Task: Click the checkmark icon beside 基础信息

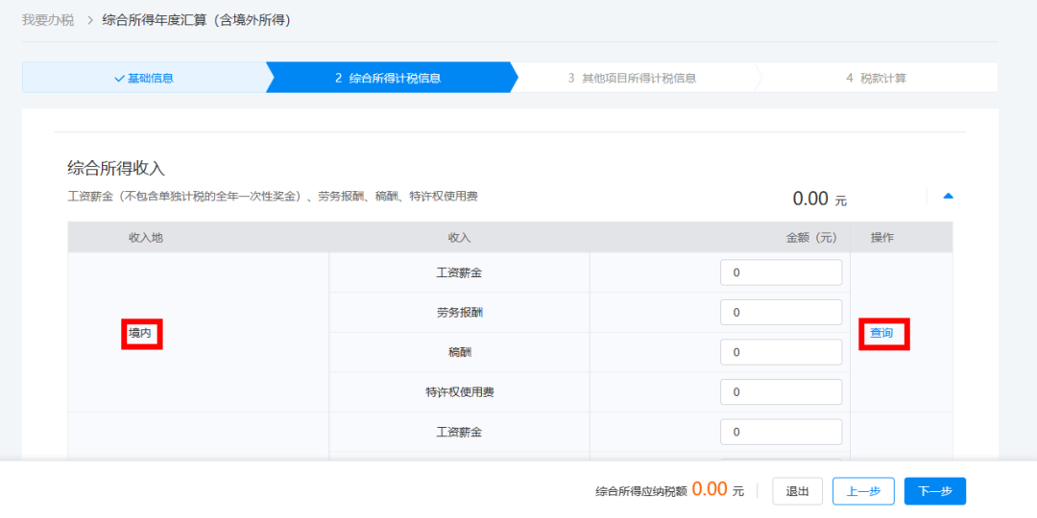Action: [x=119, y=78]
